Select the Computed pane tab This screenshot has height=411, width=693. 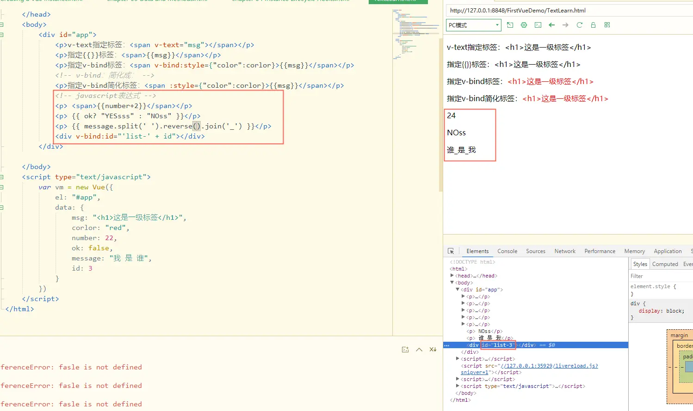pyautogui.click(x=665, y=264)
